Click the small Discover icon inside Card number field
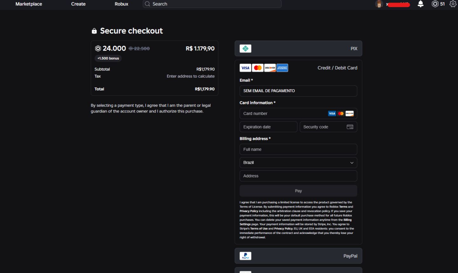Viewport: 458px width, 273px height. (350, 113)
